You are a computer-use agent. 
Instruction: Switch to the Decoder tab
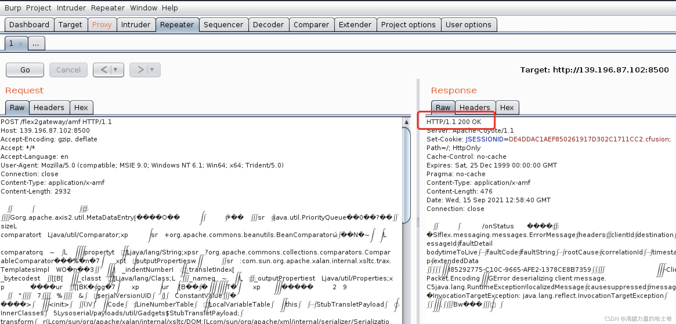(268, 25)
